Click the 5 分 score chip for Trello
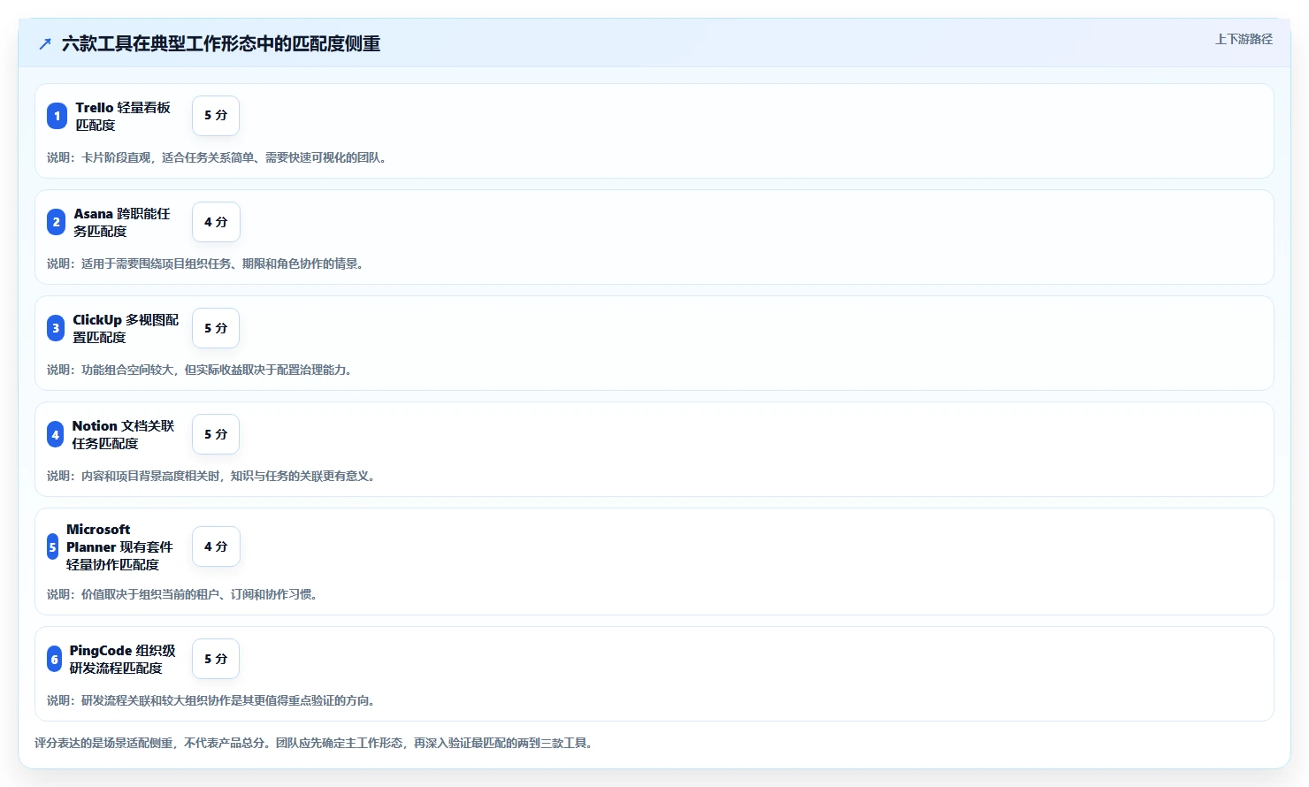 tap(216, 116)
